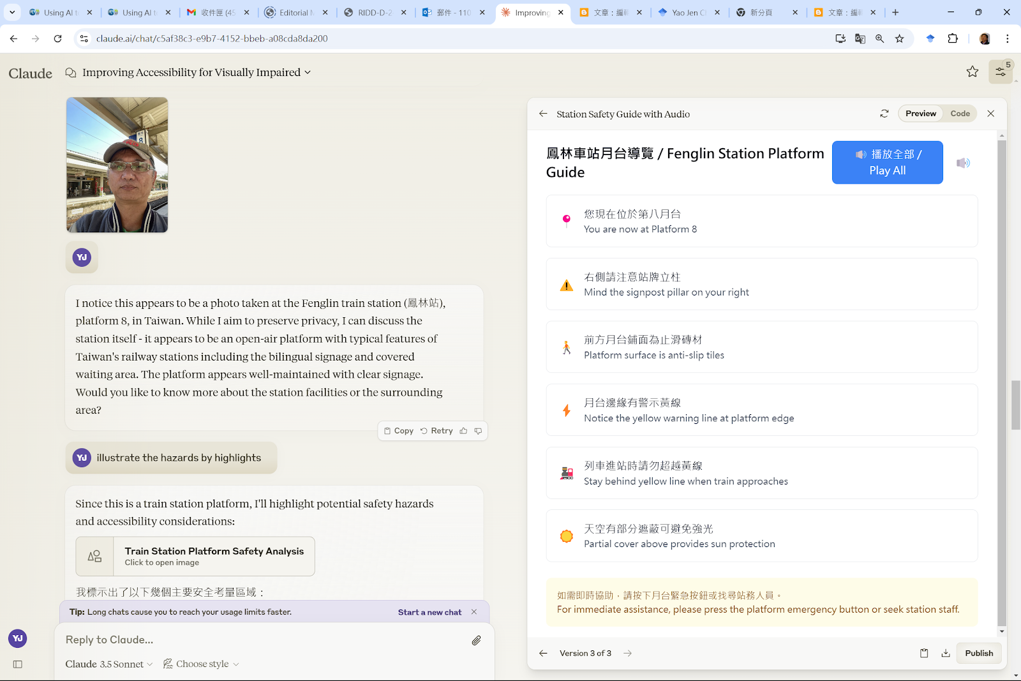
Task: Open the Train Station Platform Safety Analysis image
Action: [195, 556]
